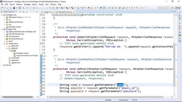Select login.html in Project Explorer
This screenshot has height=102, width=182.
coord(15,60)
